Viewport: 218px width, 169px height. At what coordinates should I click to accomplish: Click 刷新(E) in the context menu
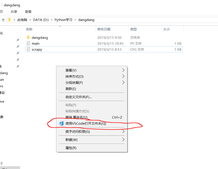point(92,88)
